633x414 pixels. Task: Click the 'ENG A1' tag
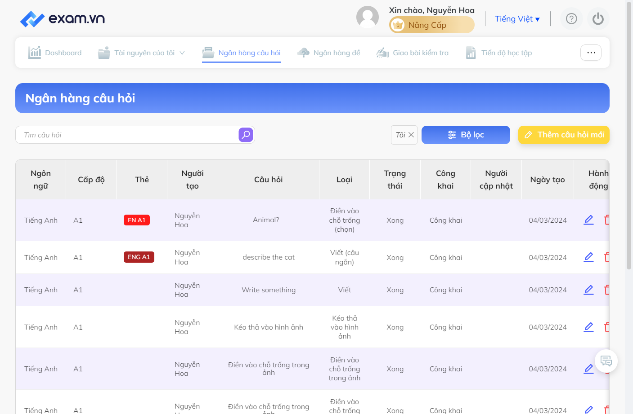tap(139, 257)
